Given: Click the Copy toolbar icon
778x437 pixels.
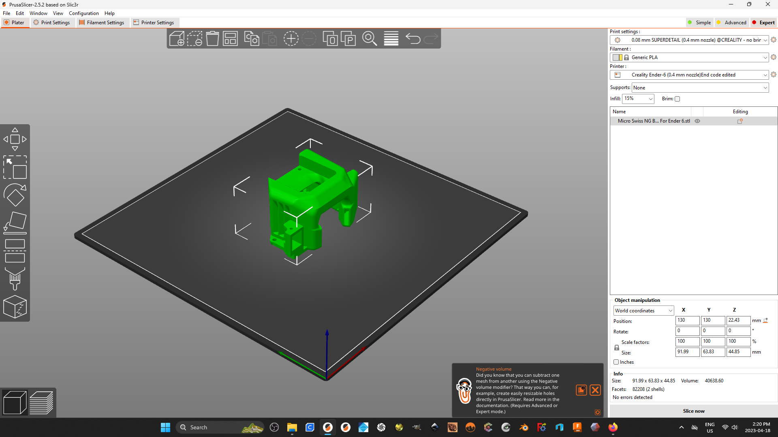Looking at the screenshot, I should (x=251, y=39).
